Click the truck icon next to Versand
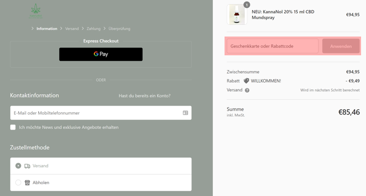This screenshot has width=366, height=196. pos(27,166)
